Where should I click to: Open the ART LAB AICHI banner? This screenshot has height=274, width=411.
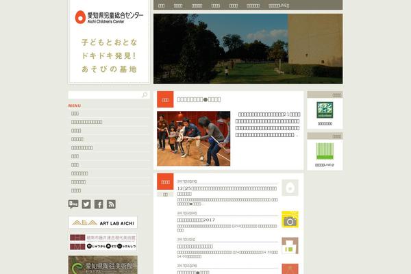(x=103, y=223)
